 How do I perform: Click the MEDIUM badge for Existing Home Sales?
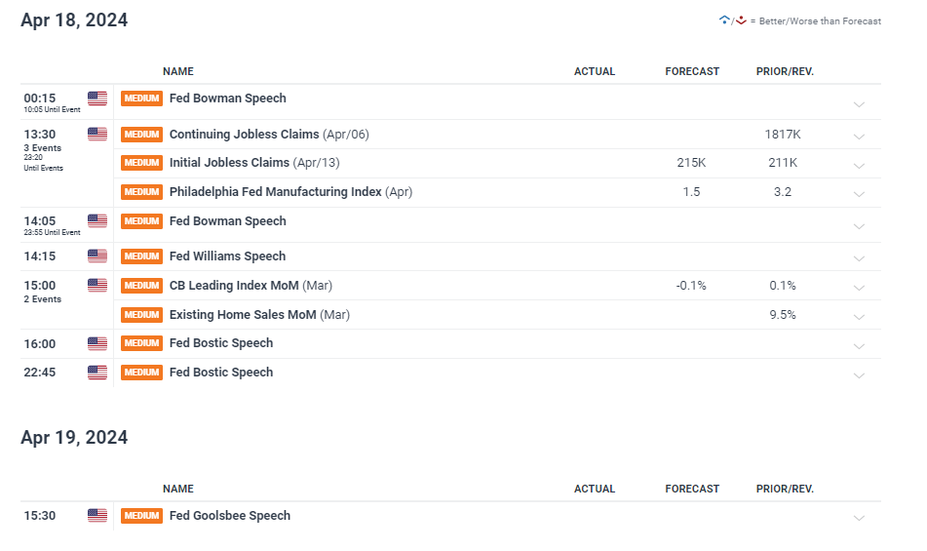coord(142,315)
